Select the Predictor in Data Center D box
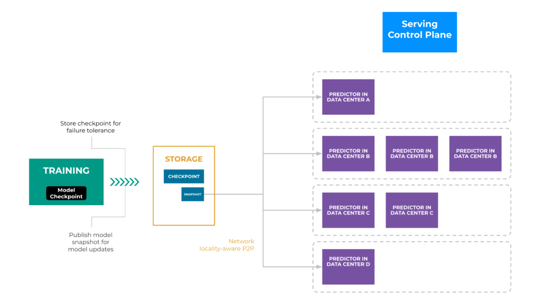The image size is (536, 306). [x=348, y=267]
